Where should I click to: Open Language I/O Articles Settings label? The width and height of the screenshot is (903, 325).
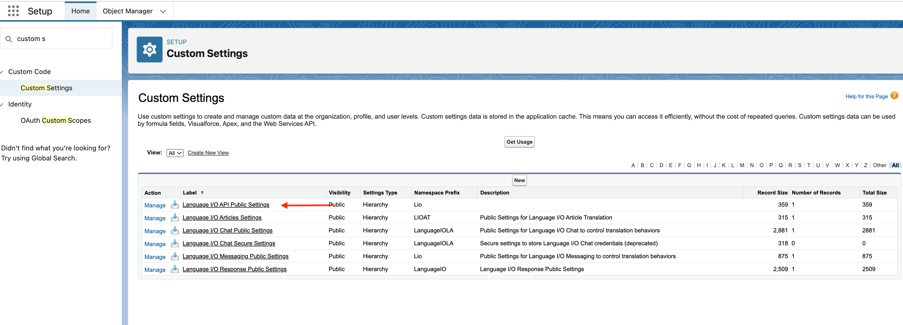222,217
